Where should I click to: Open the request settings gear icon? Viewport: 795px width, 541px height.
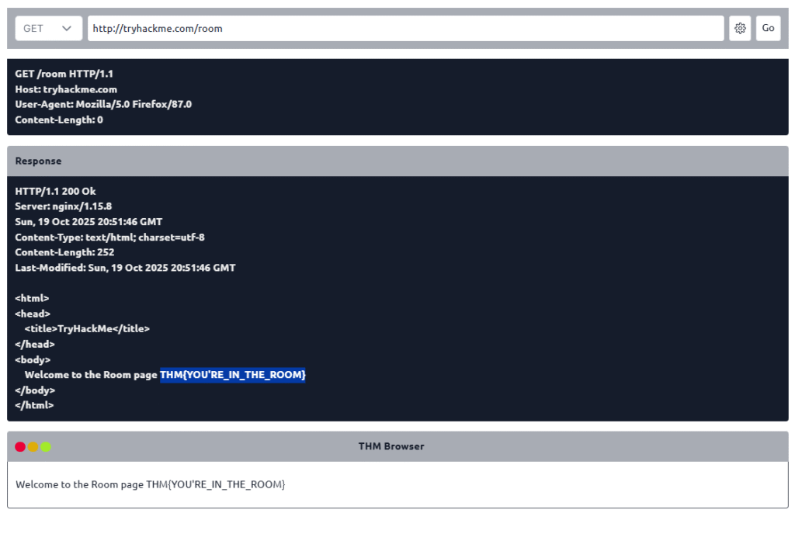[x=740, y=29]
